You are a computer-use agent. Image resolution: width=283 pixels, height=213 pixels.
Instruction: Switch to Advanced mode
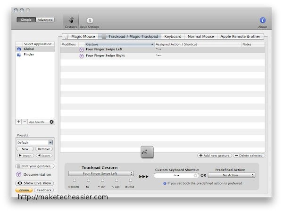click(45, 20)
